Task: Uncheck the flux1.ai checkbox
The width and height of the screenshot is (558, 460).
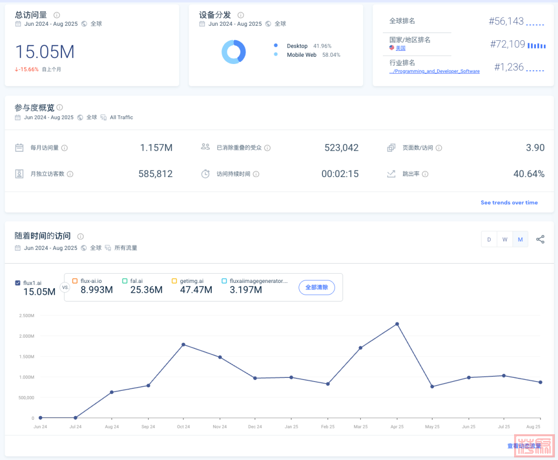Action: [18, 283]
